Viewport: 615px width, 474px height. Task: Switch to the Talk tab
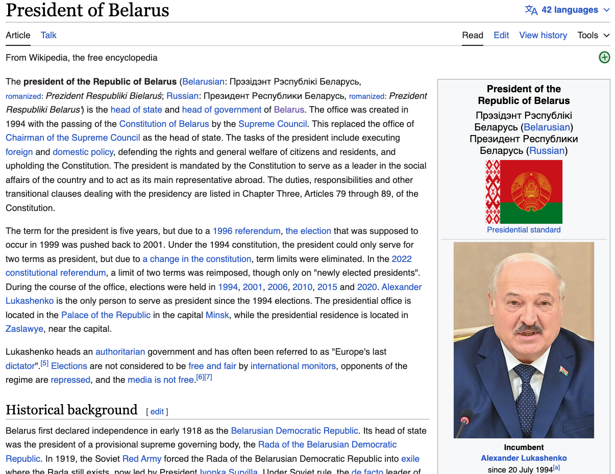(48, 35)
